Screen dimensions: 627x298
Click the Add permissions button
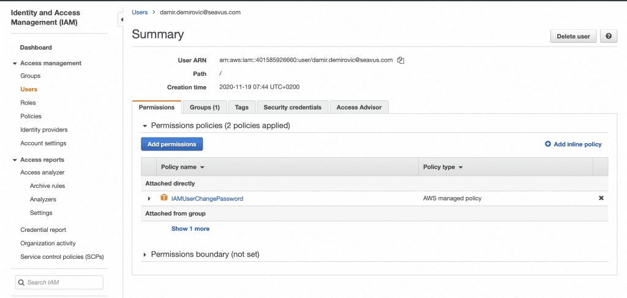(x=172, y=144)
